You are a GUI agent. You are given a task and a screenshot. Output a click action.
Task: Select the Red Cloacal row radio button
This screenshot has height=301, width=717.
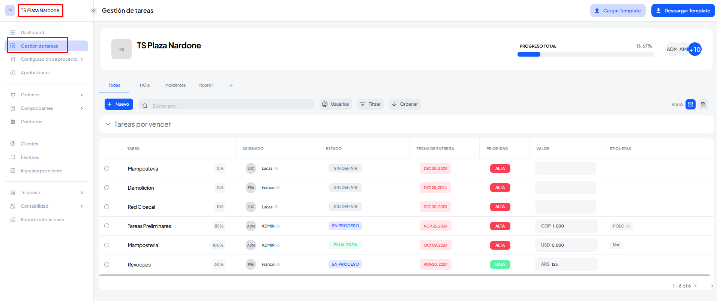pos(107,207)
